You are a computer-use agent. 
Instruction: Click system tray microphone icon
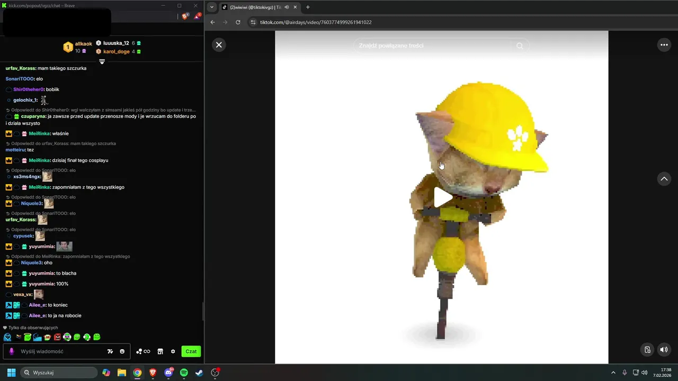pyautogui.click(x=625, y=373)
